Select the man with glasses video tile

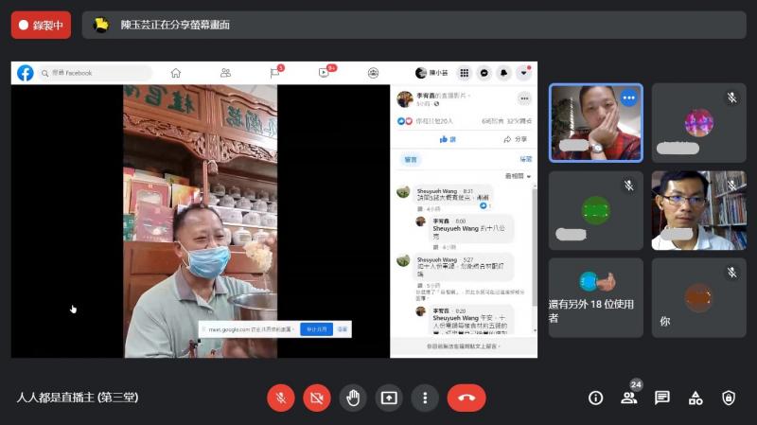point(698,210)
